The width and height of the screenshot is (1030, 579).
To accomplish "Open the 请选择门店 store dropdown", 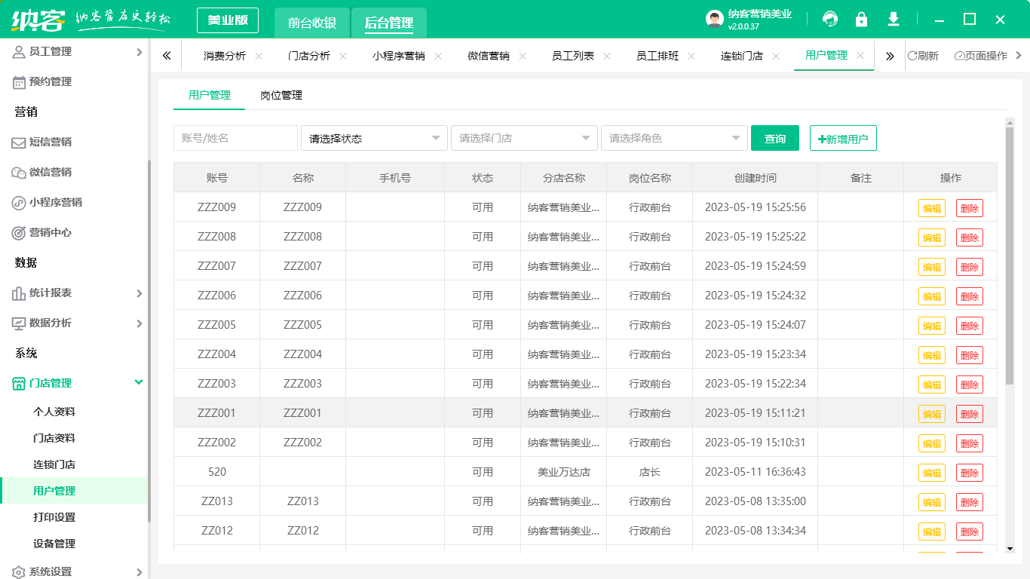I will coord(524,138).
